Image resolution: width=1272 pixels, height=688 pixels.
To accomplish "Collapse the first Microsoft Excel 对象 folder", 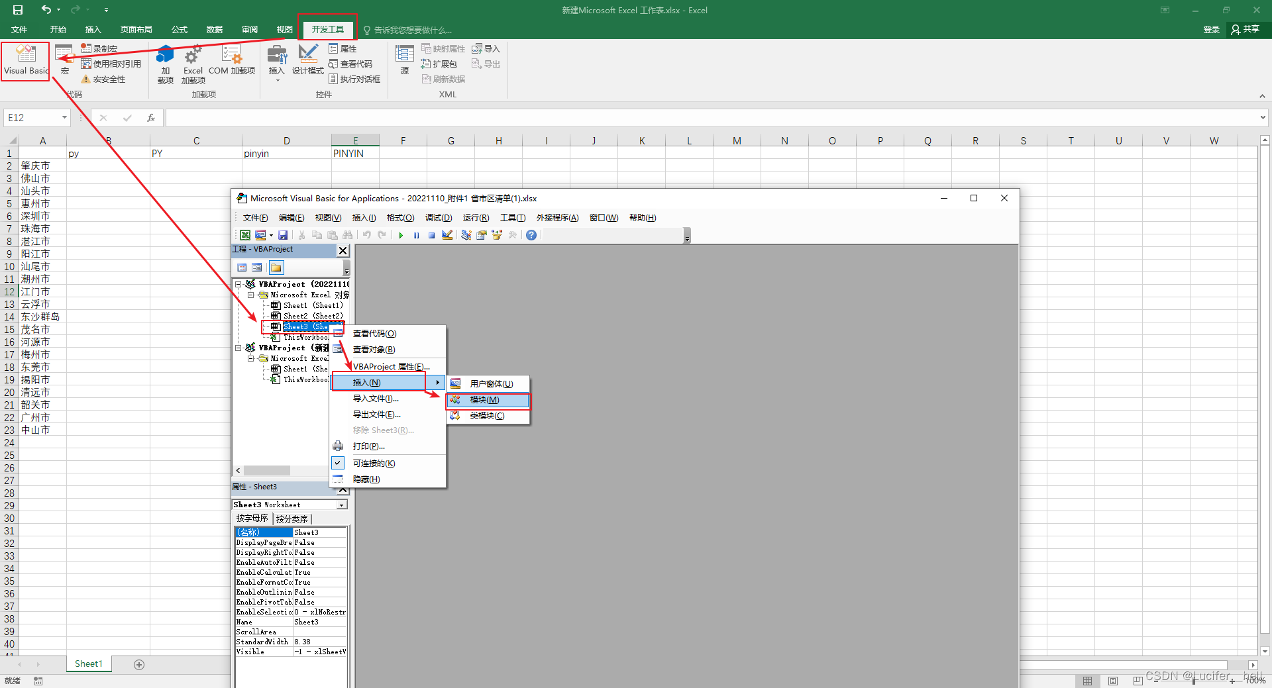I will 250,295.
